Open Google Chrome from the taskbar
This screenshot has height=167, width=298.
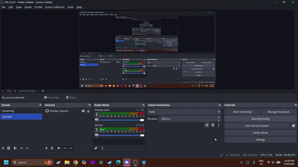pyautogui.click(x=75, y=162)
